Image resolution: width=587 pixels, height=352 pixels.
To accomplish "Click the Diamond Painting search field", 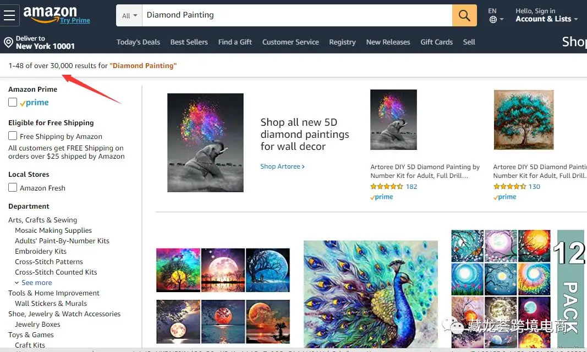I will coord(297,15).
